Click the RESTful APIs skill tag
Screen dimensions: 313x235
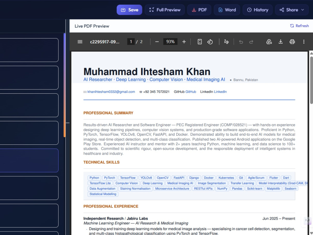(x=203, y=188)
